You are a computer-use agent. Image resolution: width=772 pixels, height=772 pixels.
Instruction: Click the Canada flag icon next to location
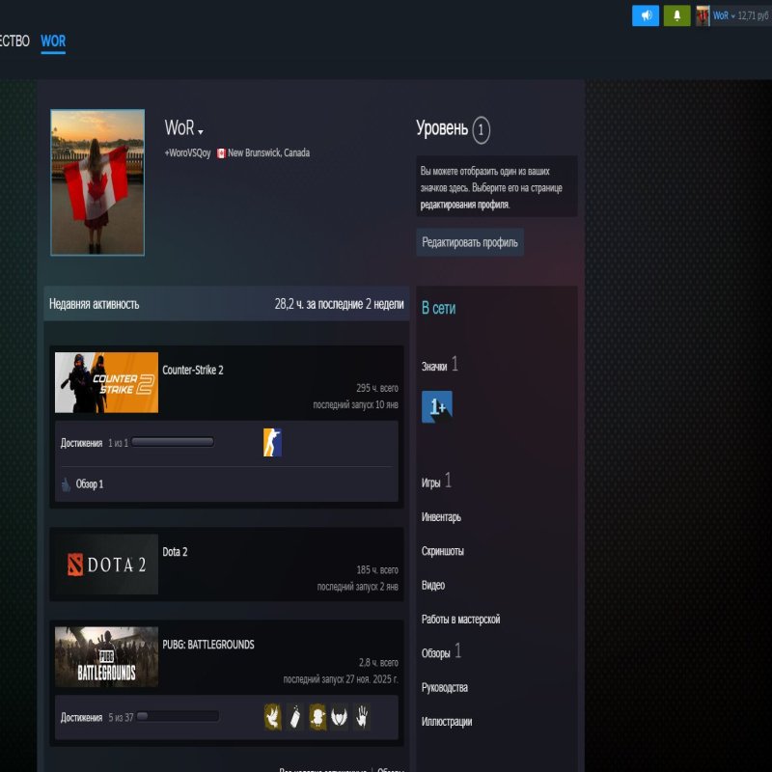[221, 152]
